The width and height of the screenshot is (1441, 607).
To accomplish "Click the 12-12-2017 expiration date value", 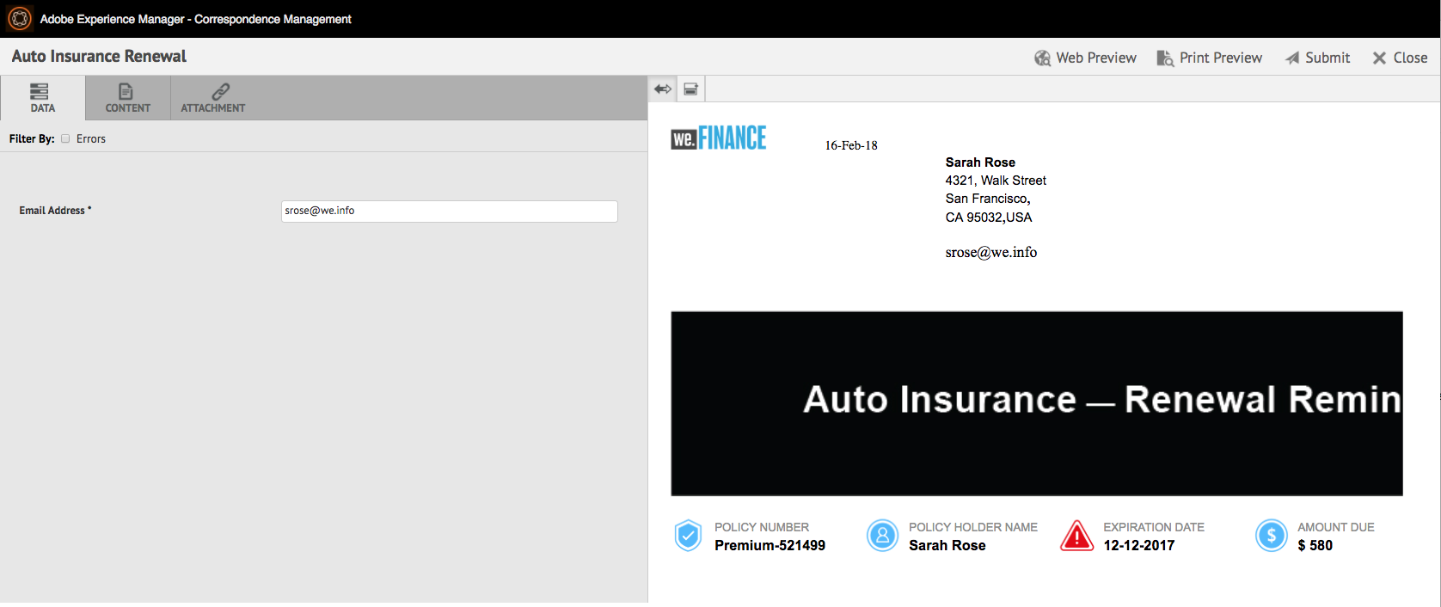I will tap(1139, 545).
